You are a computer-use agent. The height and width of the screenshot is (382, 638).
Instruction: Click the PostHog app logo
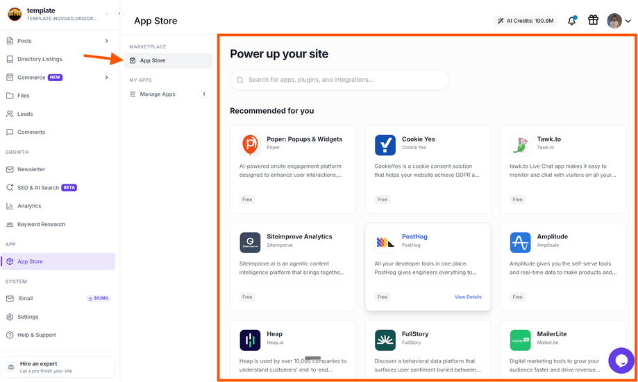(x=385, y=243)
